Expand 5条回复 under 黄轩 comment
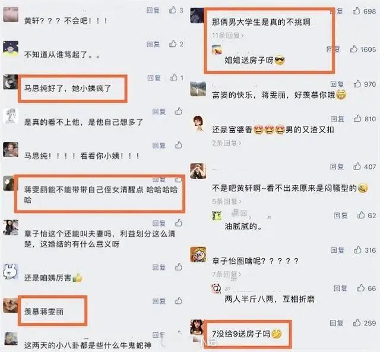The image size is (380, 352). [227, 202]
